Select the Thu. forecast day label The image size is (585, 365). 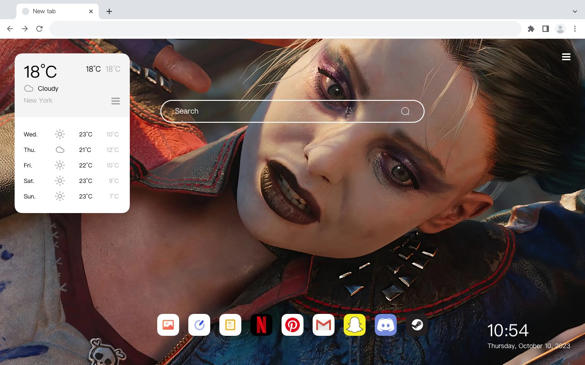pyautogui.click(x=30, y=150)
